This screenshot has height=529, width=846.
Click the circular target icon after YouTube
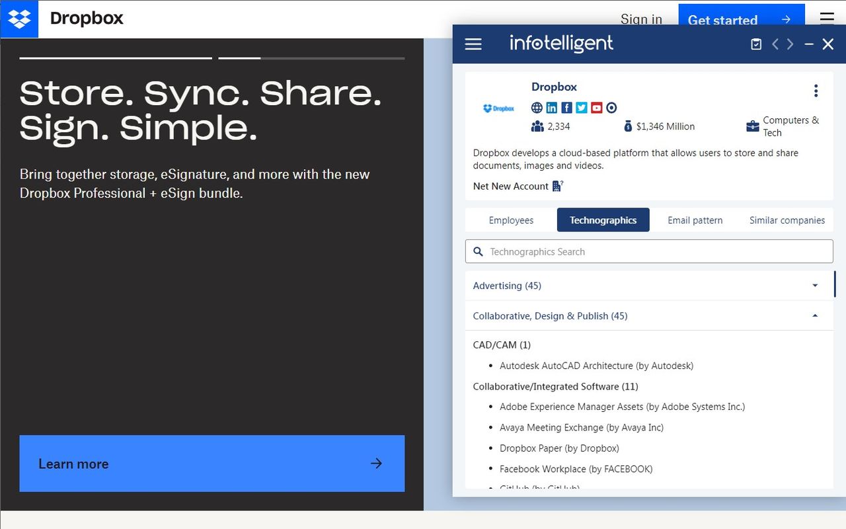611,108
